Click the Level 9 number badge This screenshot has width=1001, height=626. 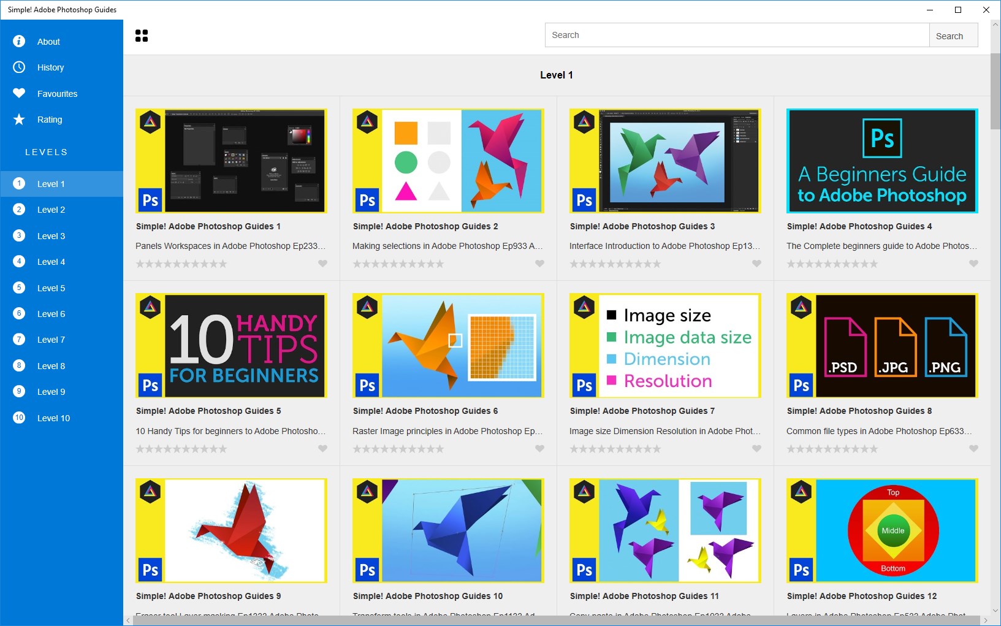point(19,391)
